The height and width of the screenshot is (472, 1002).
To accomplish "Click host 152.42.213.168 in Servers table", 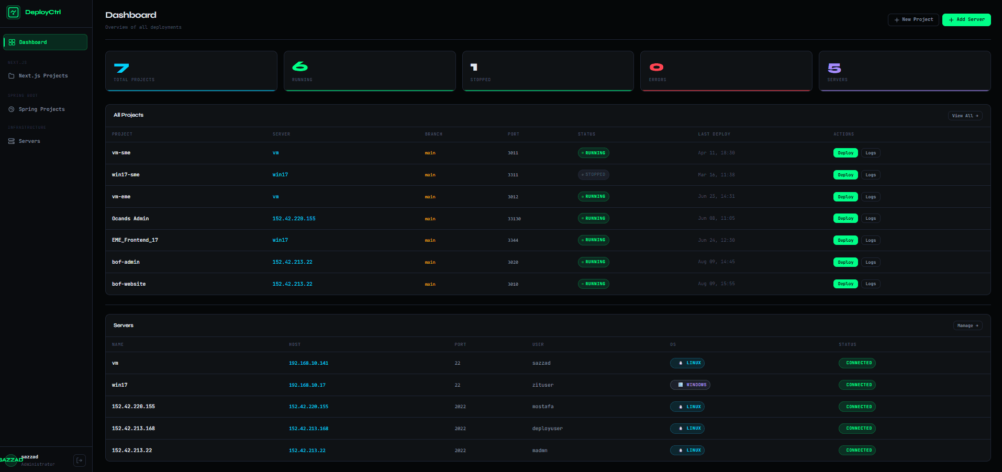I will coord(308,429).
